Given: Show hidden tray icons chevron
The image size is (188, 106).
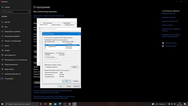Looking at the screenshot, I should point(167,104).
